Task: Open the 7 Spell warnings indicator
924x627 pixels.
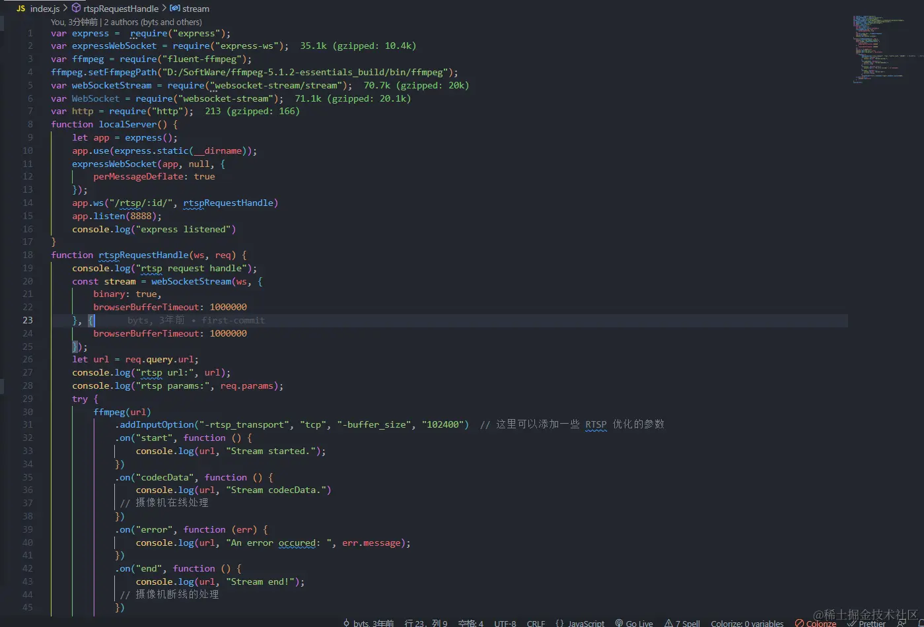Action: point(682,622)
